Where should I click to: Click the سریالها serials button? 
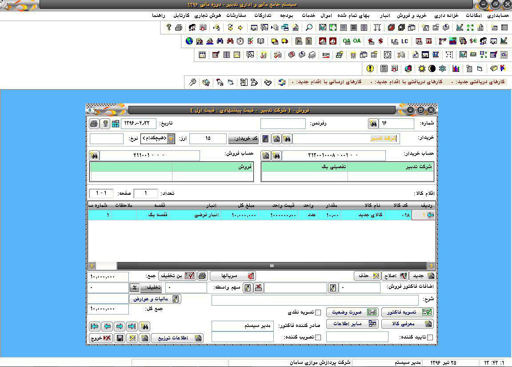[233, 276]
